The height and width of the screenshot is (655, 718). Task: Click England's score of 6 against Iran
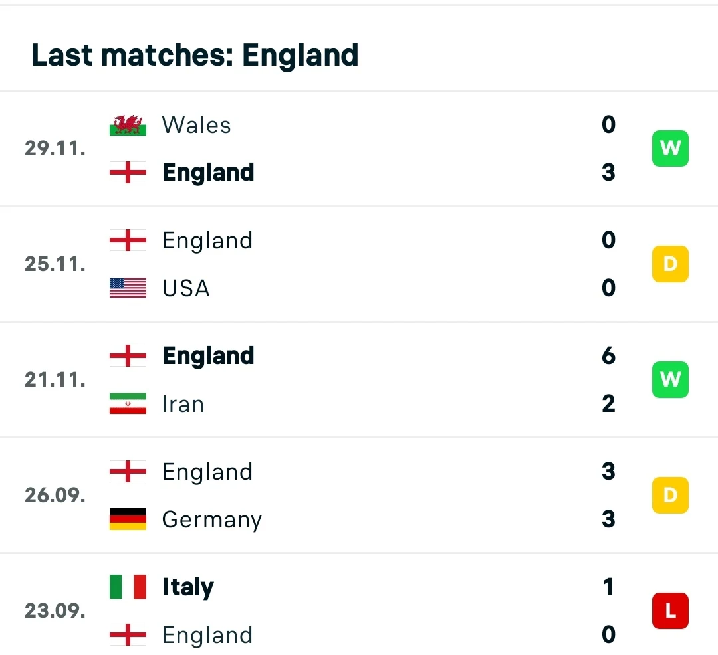(x=608, y=356)
